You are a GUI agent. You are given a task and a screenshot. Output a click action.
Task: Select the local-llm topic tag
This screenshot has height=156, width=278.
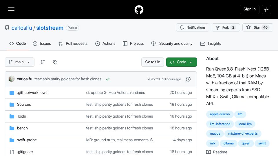(x=245, y=124)
